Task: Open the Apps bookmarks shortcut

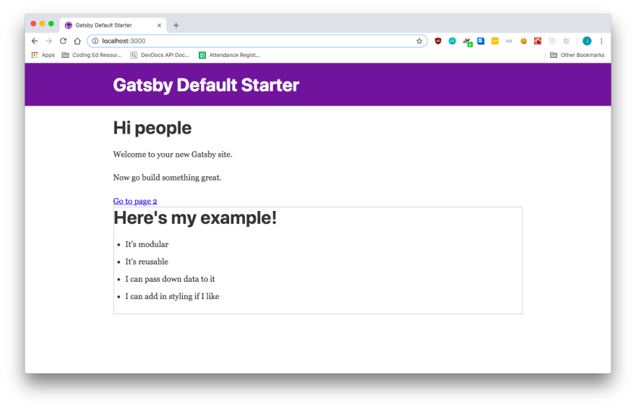Action: tap(43, 55)
